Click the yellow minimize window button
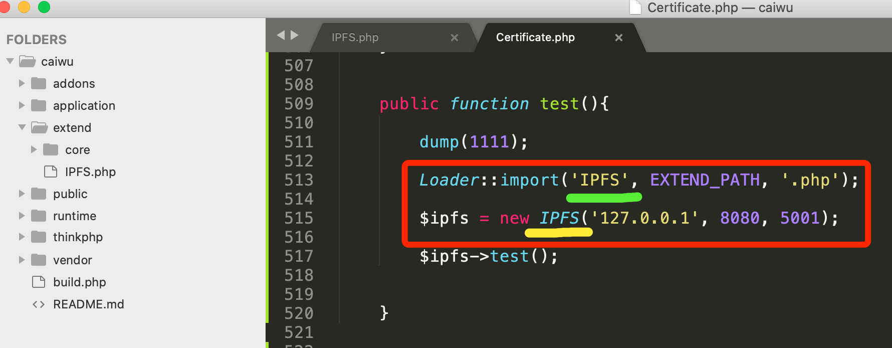 [24, 7]
